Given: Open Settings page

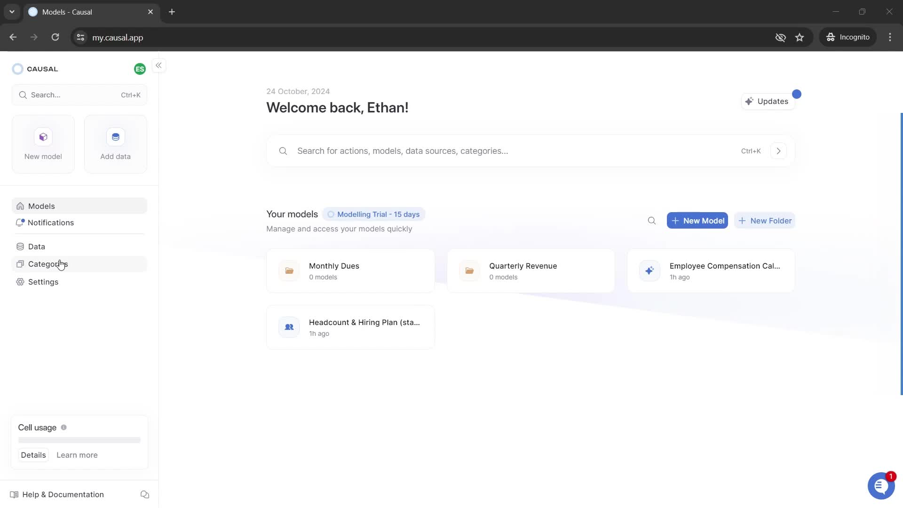Looking at the screenshot, I should pyautogui.click(x=43, y=282).
